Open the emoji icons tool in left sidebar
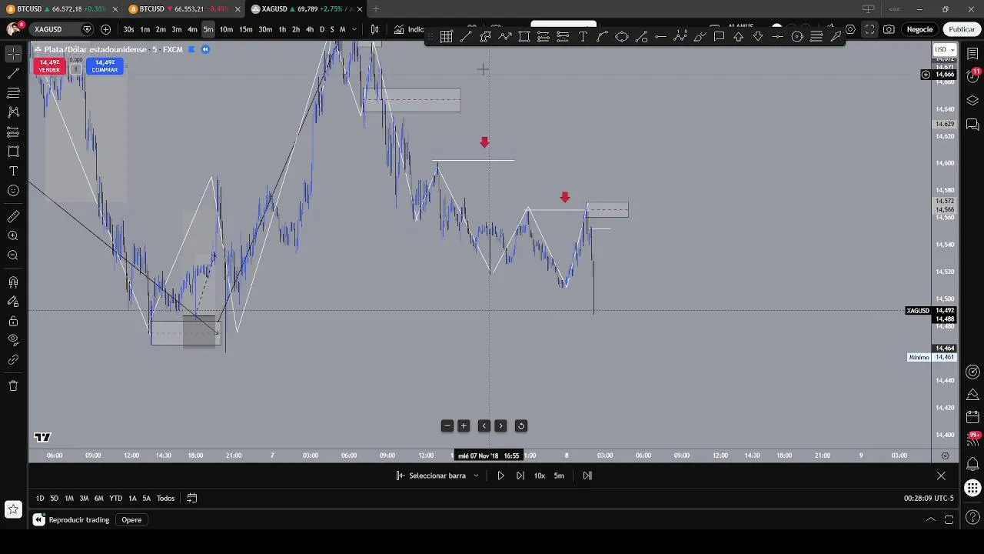 (x=13, y=191)
